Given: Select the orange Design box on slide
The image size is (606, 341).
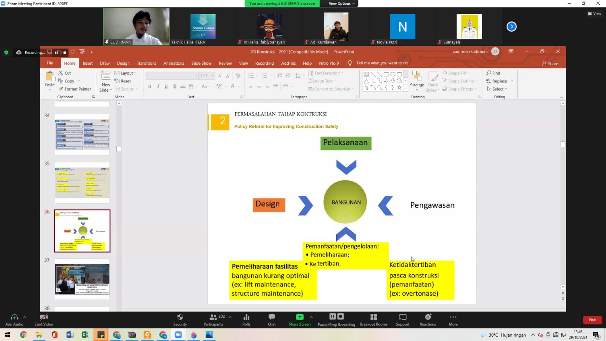Looking at the screenshot, I should (x=268, y=204).
